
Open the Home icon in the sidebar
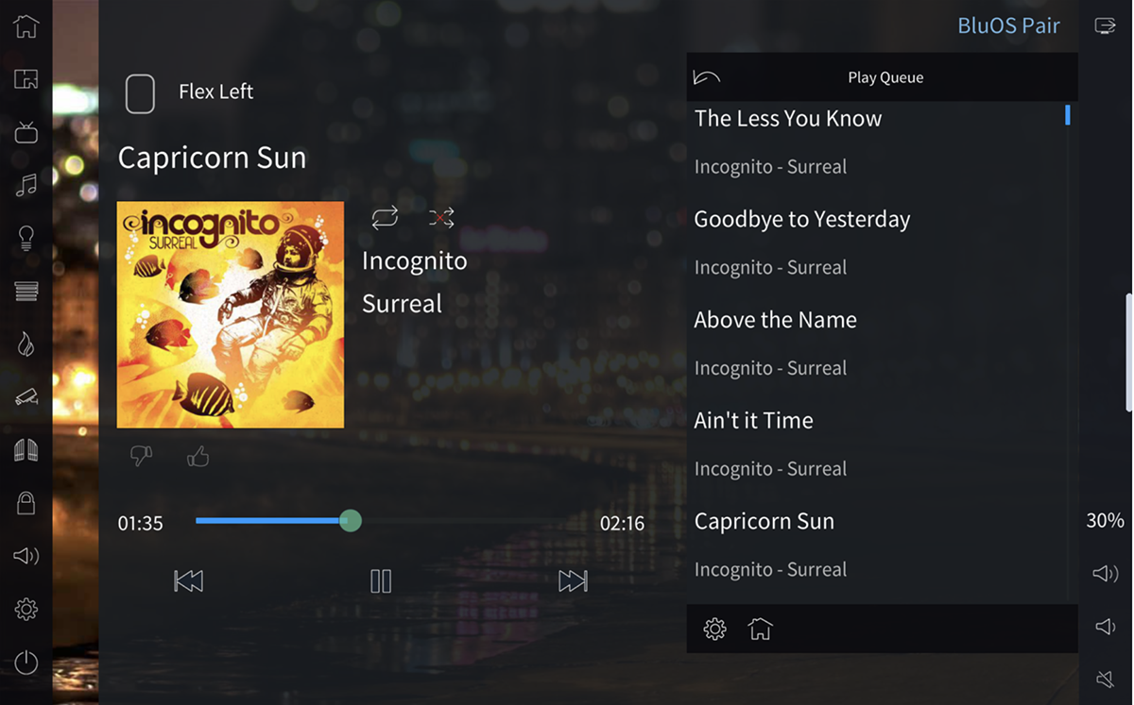pyautogui.click(x=26, y=25)
